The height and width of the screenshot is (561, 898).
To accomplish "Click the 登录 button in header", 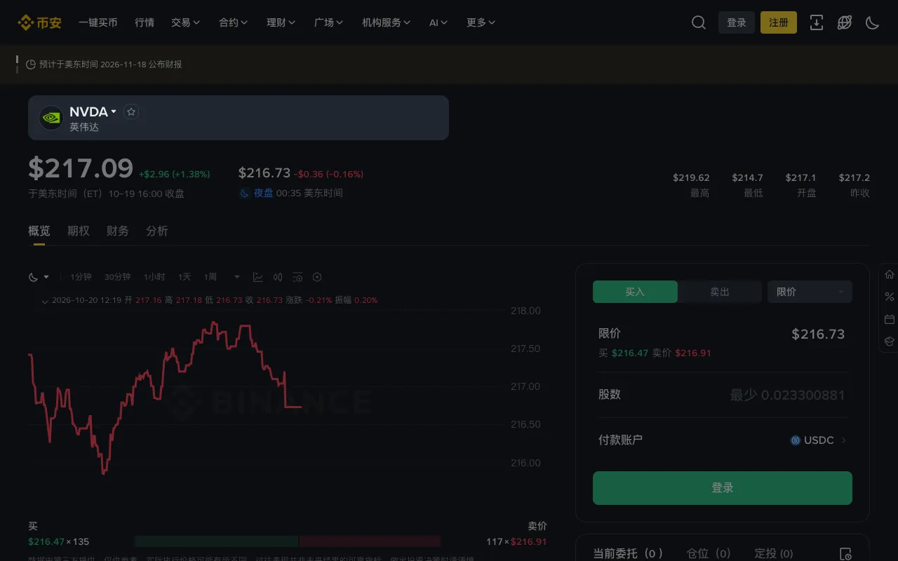I will [737, 22].
